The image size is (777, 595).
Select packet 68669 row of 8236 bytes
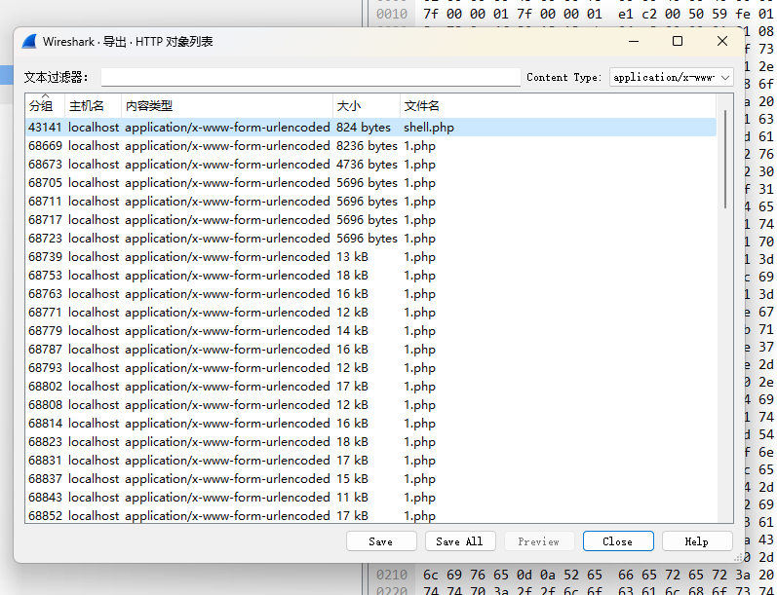(370, 146)
